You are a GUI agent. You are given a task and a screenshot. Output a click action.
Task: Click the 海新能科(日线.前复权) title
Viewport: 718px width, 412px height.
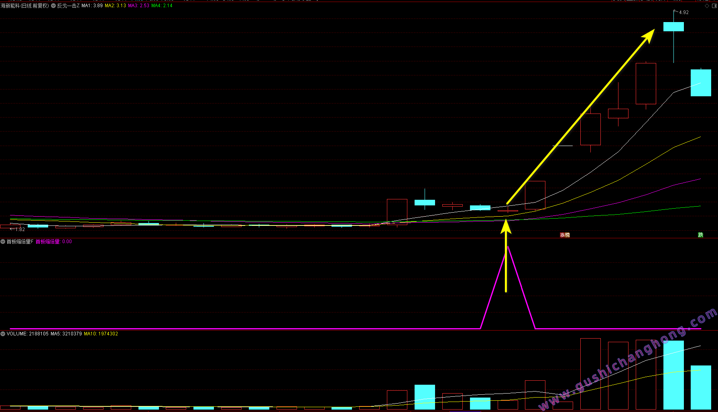pyautogui.click(x=25, y=6)
